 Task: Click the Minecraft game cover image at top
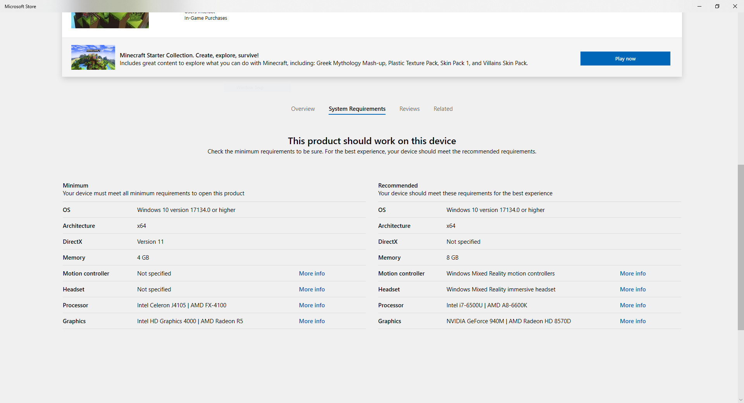click(110, 20)
